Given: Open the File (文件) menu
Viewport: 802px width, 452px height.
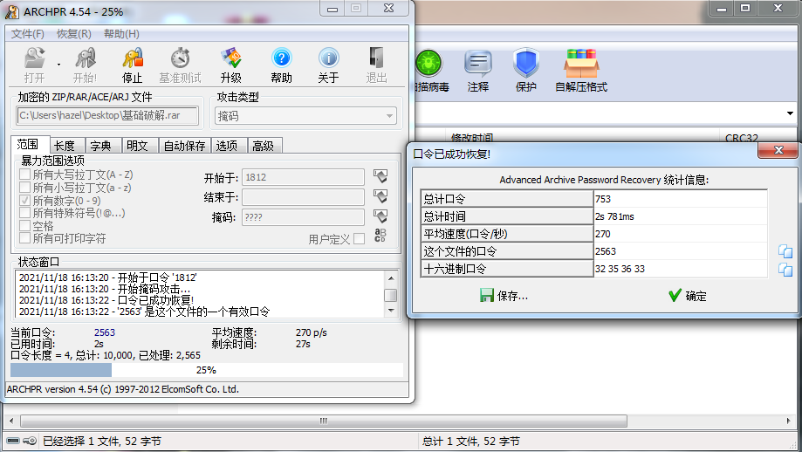Looking at the screenshot, I should tap(28, 34).
